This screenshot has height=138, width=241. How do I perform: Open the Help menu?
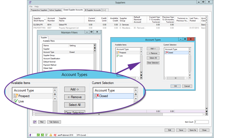pos(37,6)
